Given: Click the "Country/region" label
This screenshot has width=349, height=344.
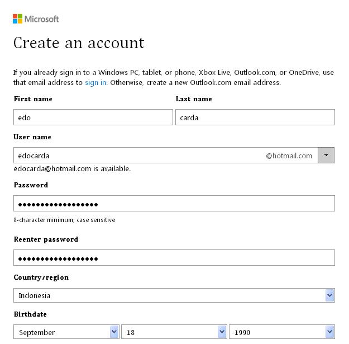Looking at the screenshot, I should [x=41, y=277].
